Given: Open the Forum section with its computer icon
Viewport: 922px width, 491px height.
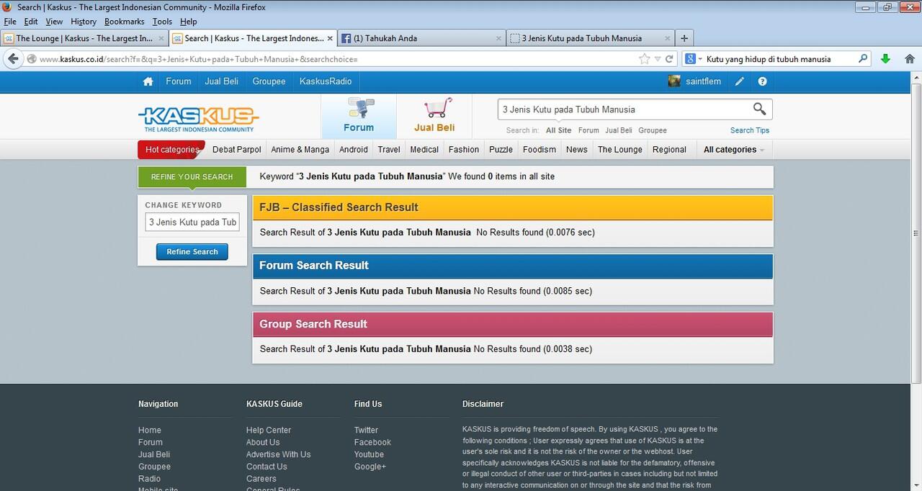Looking at the screenshot, I should (x=359, y=116).
